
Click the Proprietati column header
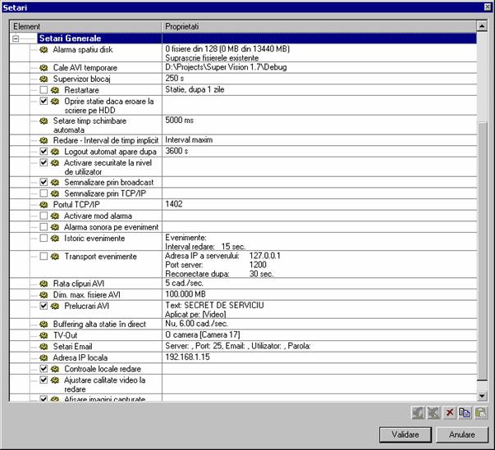319,27
